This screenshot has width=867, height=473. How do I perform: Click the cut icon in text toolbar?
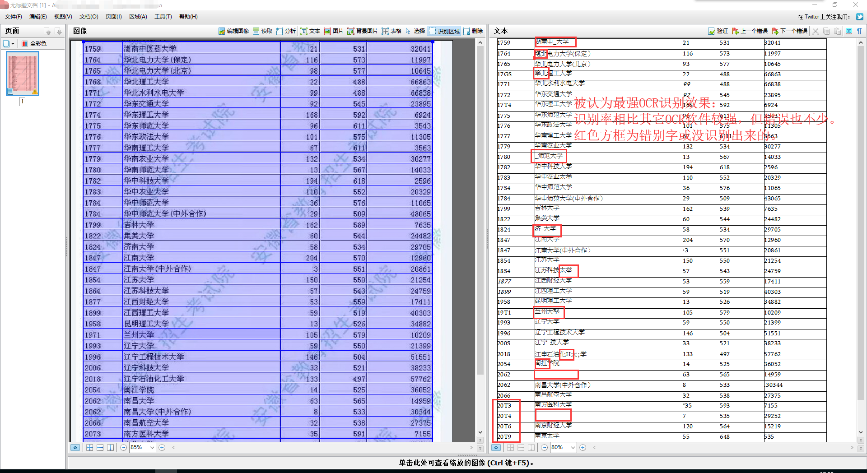point(816,31)
